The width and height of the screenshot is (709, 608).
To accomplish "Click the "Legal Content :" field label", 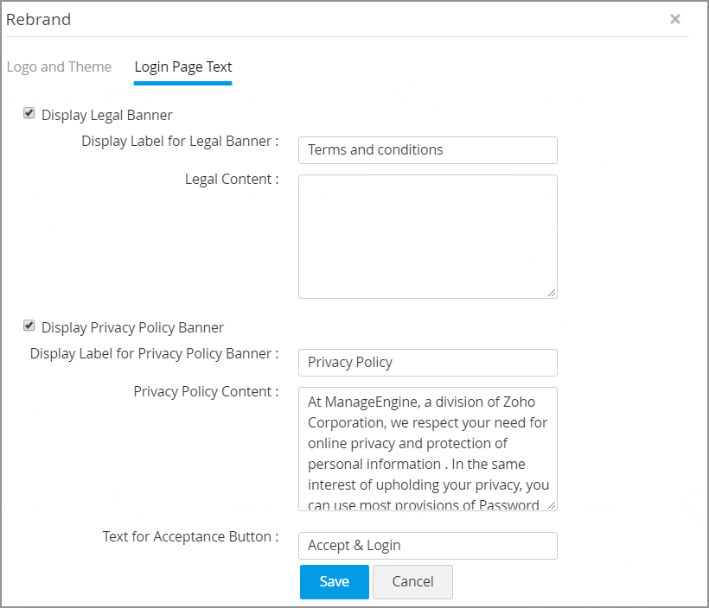I will [x=232, y=179].
